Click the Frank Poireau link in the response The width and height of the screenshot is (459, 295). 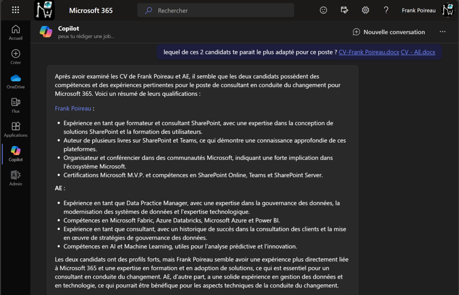[73, 109]
